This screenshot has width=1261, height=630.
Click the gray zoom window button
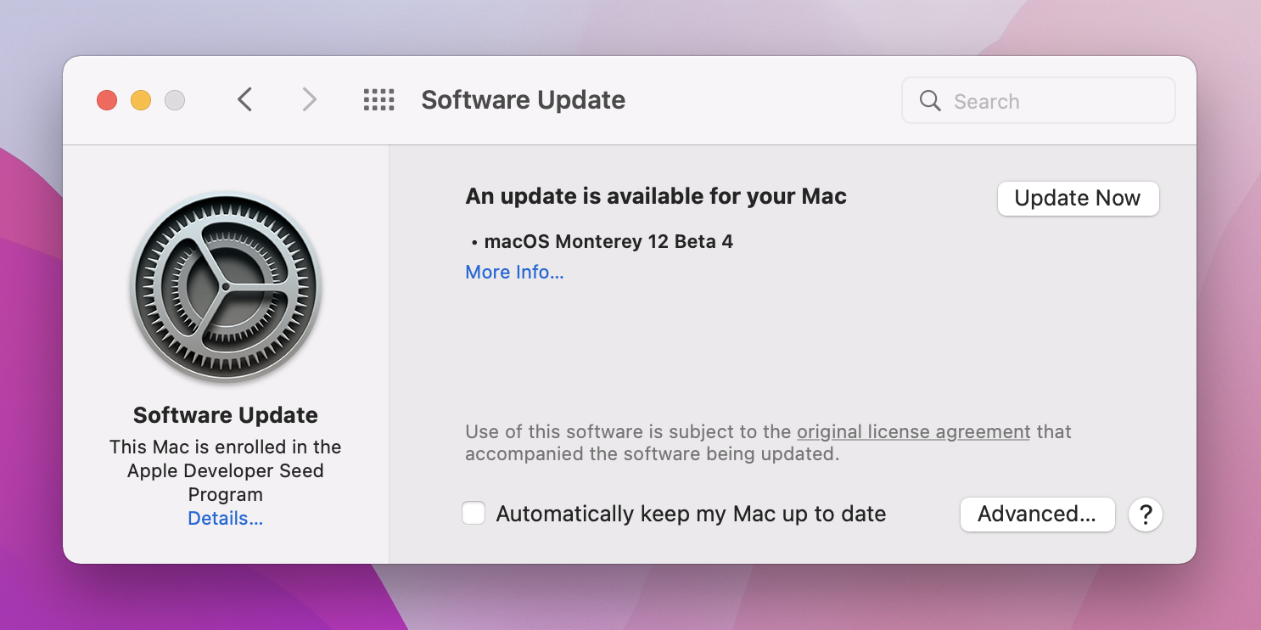pyautogui.click(x=175, y=100)
